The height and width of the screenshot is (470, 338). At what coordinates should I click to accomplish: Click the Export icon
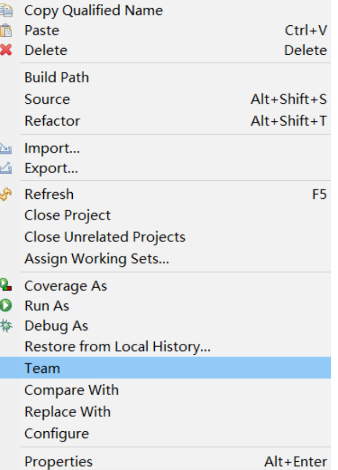[x=6, y=168]
